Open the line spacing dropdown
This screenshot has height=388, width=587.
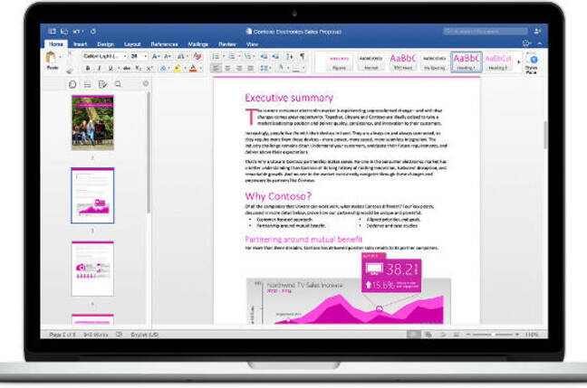(x=265, y=68)
